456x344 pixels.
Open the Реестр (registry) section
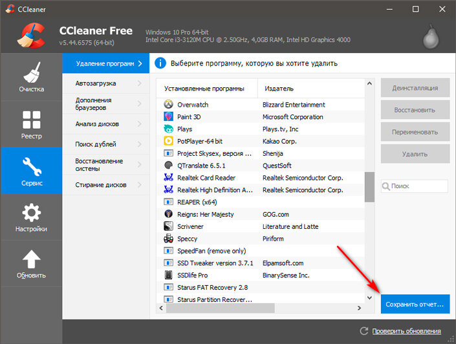(x=32, y=124)
